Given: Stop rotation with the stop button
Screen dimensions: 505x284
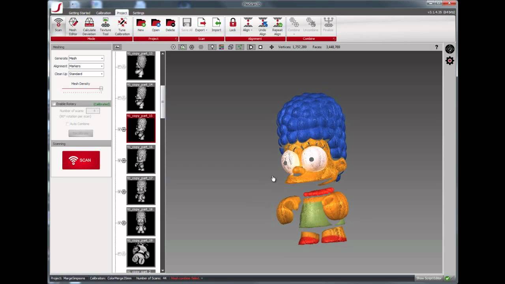Looking at the screenshot, I should pos(260,47).
